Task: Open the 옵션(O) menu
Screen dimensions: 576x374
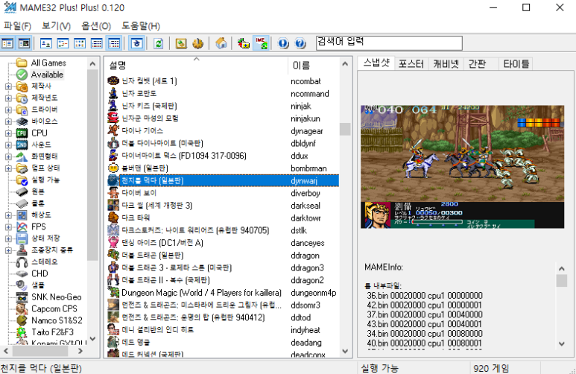Action: point(96,26)
